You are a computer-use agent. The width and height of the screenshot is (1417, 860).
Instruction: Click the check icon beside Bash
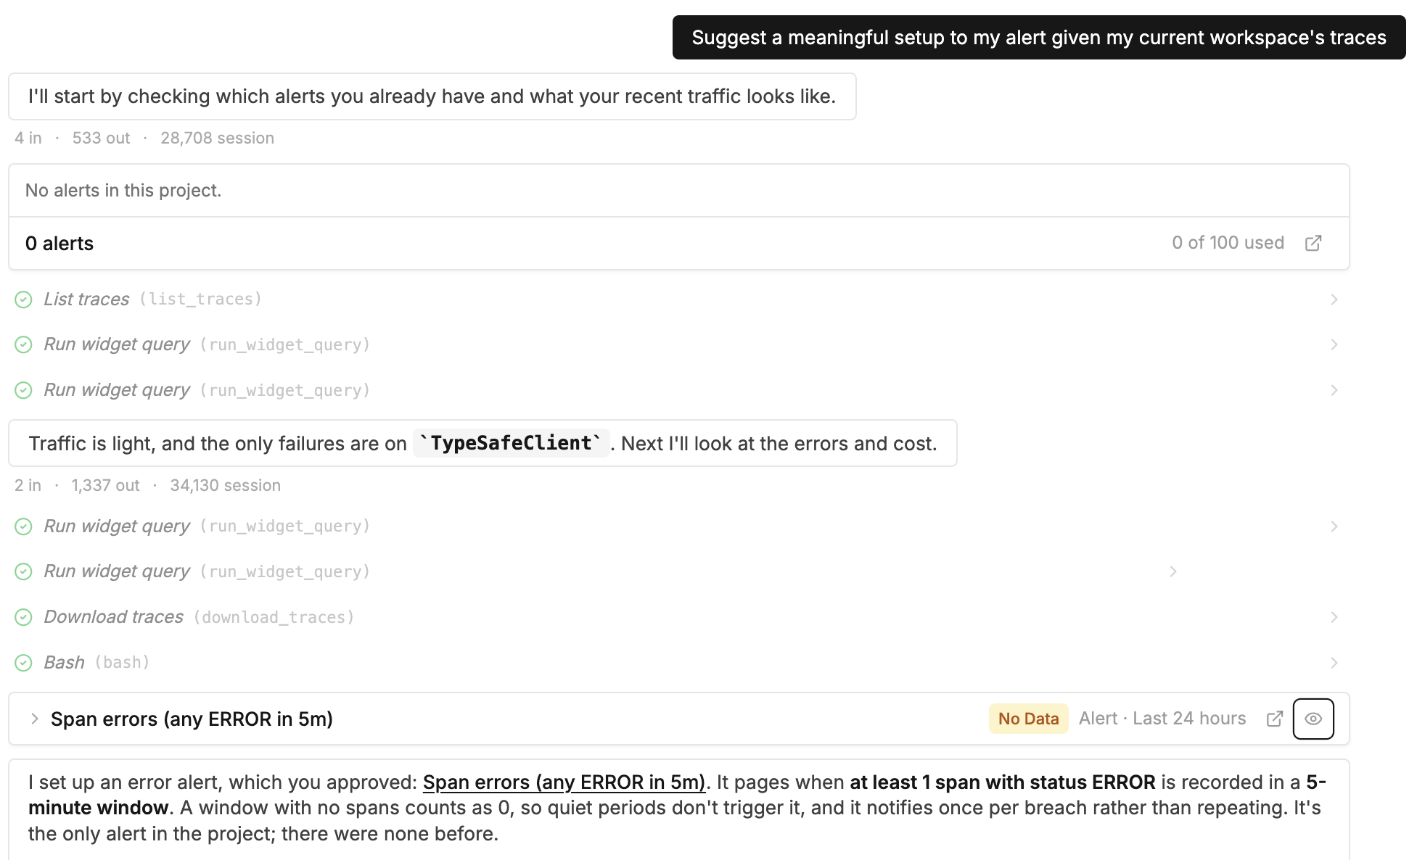(23, 663)
